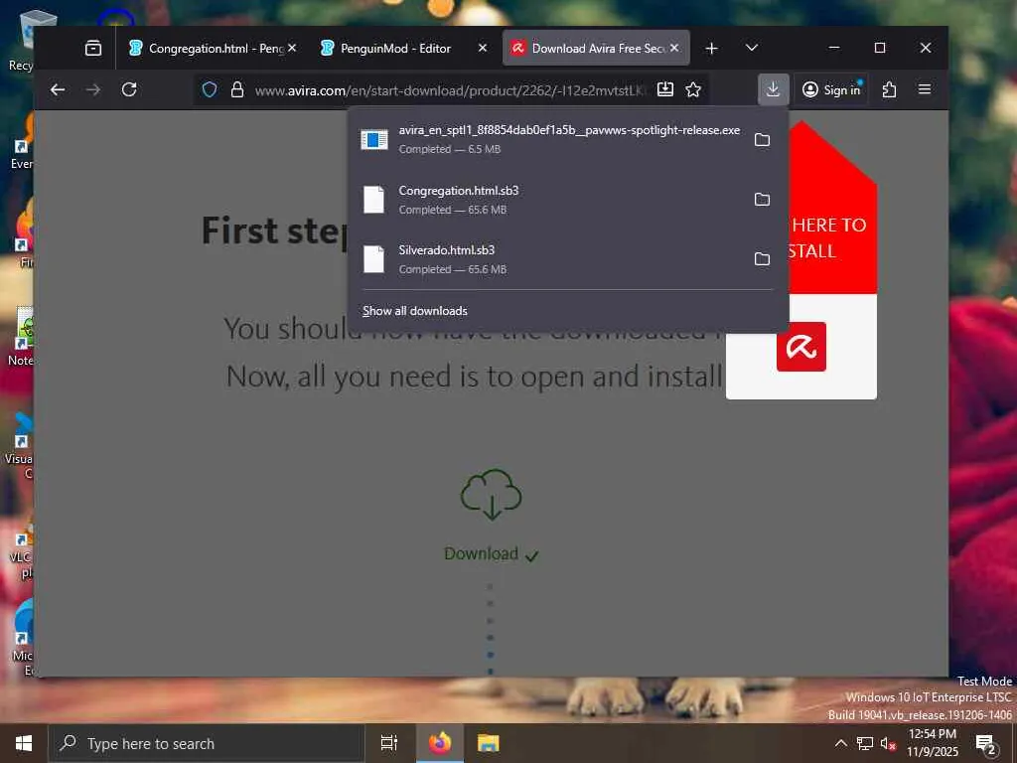This screenshot has height=763, width=1017.
Task: Click the install page icon in address bar
Action: click(665, 89)
